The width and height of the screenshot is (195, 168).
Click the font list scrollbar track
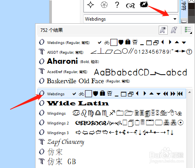[190, 131]
